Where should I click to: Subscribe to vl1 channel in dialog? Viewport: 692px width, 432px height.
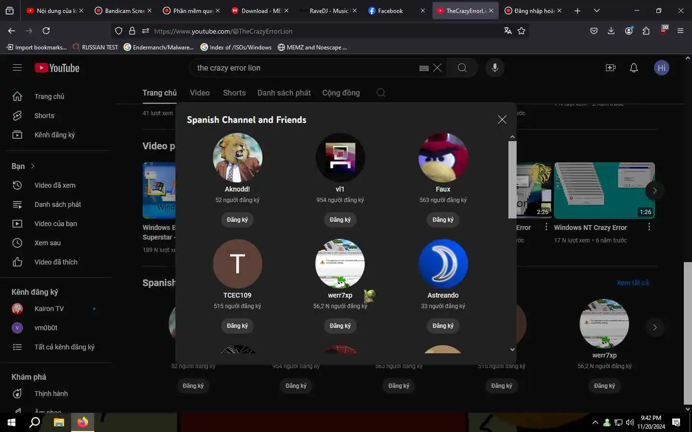point(340,219)
